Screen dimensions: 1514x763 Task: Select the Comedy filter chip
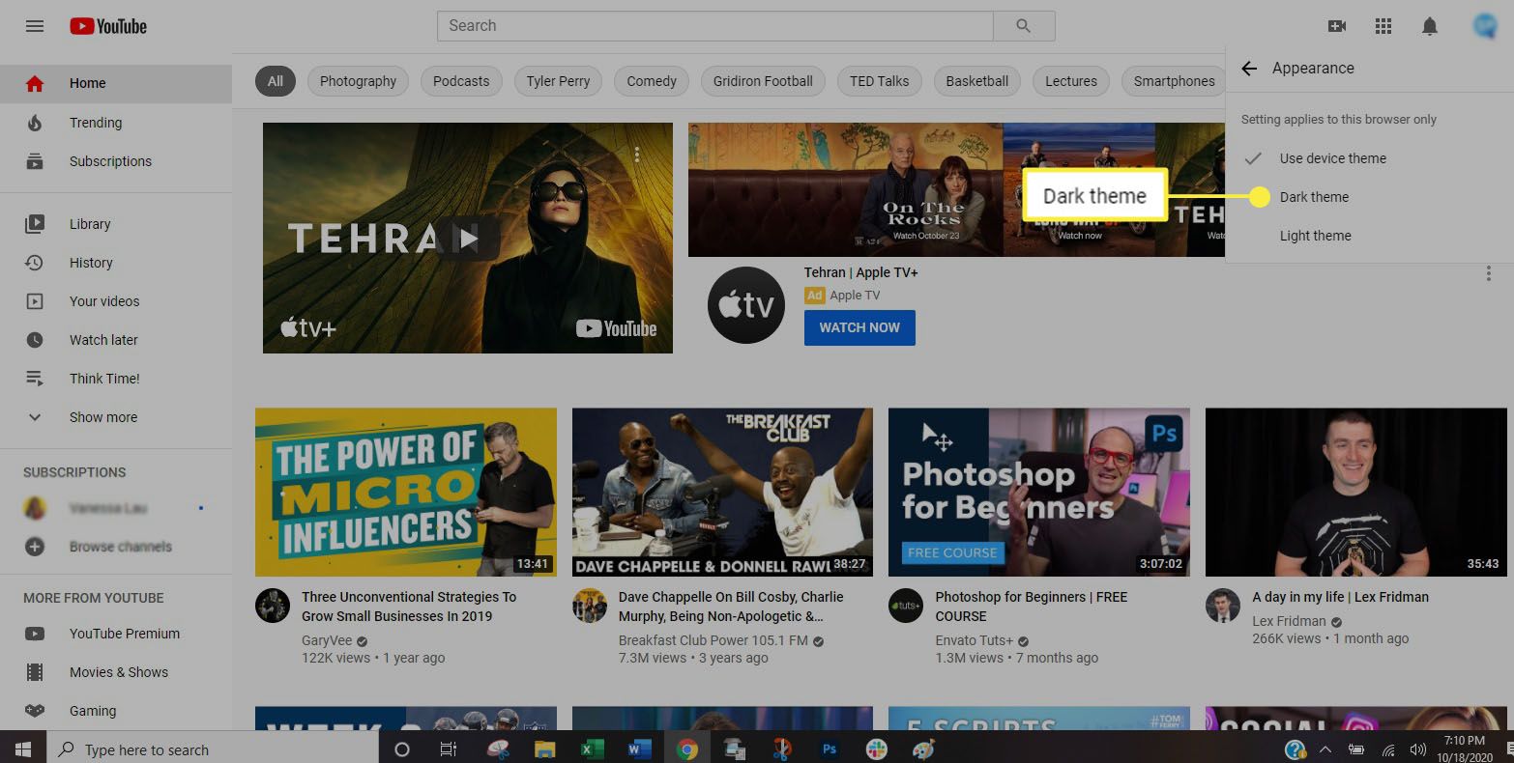pyautogui.click(x=652, y=81)
